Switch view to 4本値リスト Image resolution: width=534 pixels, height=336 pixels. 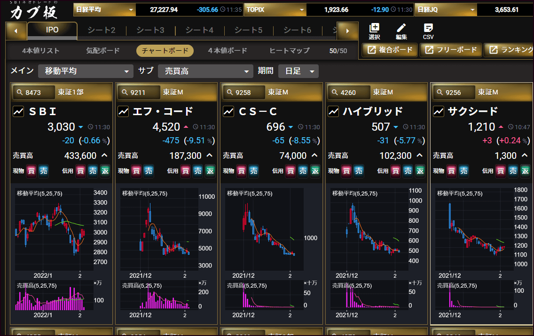coord(41,51)
